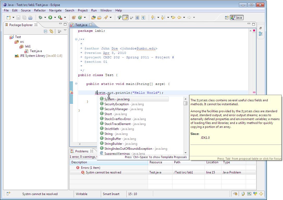Open the External Tools dropdown arrow
Screen dimensions: 283x200
[x=65, y=17]
